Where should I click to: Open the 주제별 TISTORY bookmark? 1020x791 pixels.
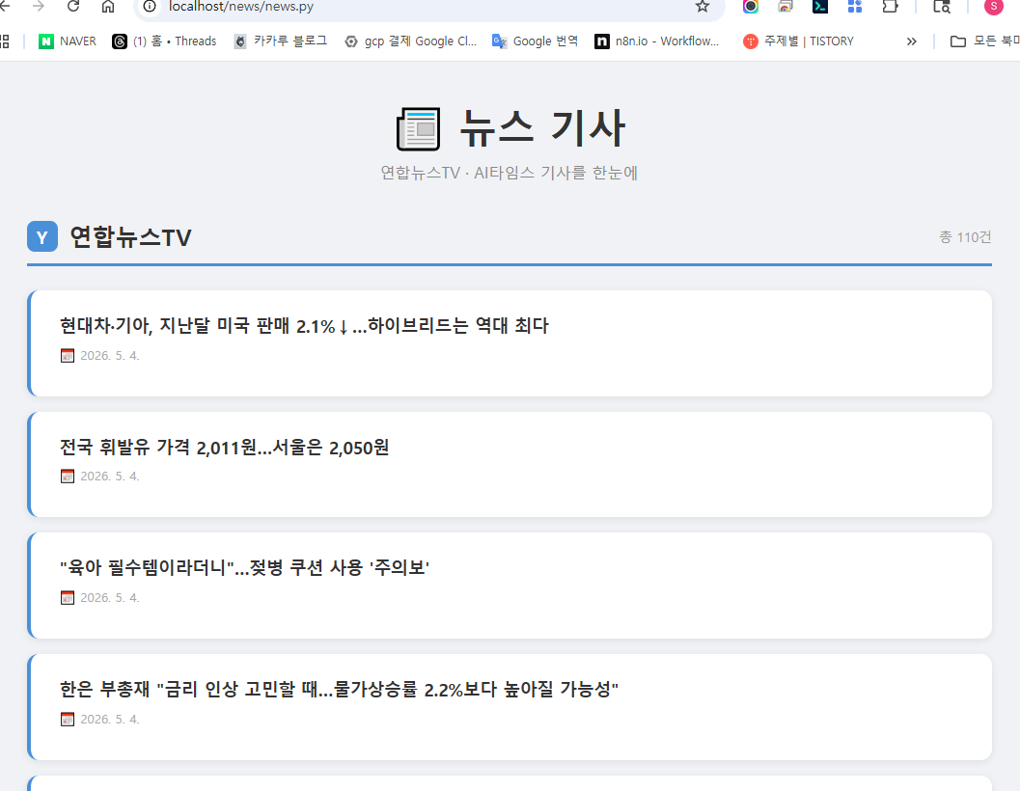pyautogui.click(x=798, y=41)
